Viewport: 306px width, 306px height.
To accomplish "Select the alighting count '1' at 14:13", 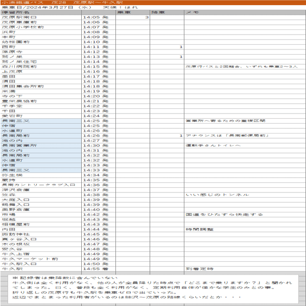I will click(181, 57).
